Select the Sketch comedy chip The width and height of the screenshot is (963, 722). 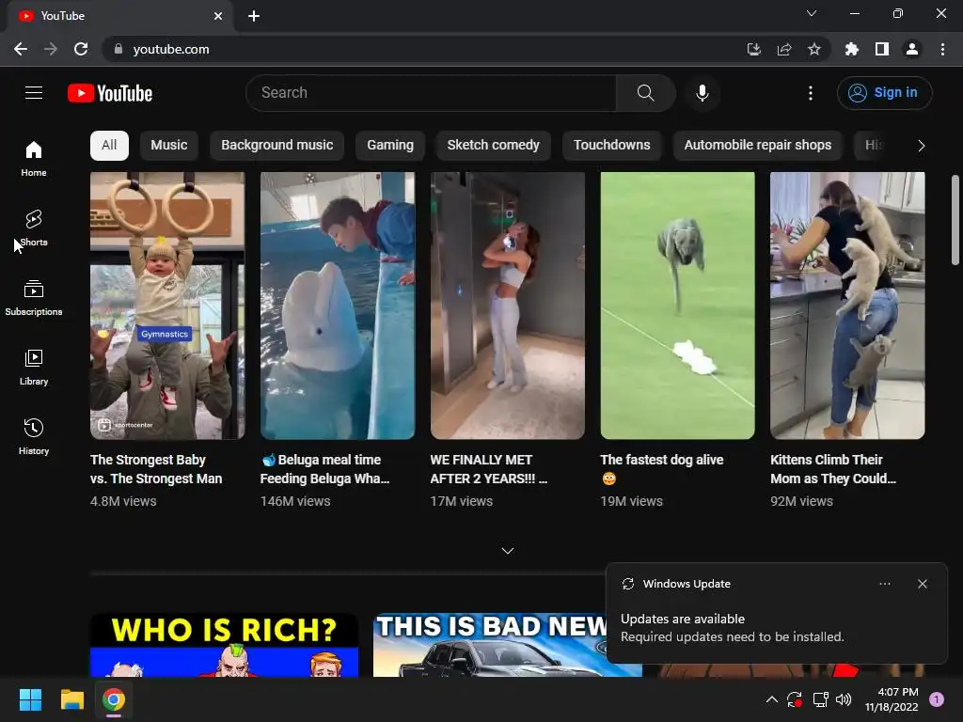(493, 146)
